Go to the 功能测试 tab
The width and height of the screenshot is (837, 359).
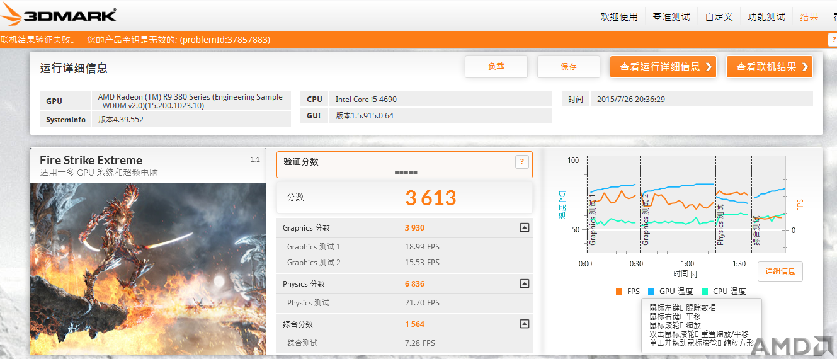(766, 17)
